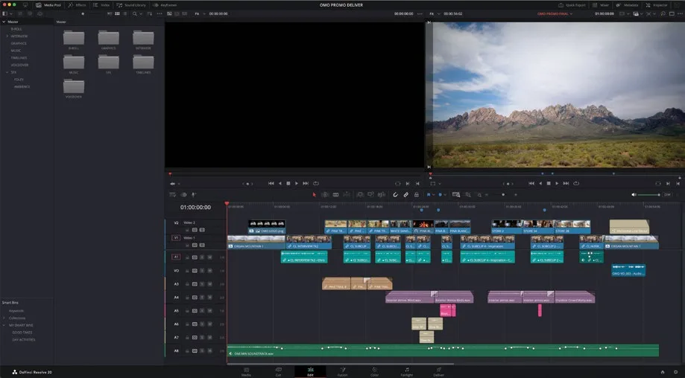Adjust the timeline zoom slider

(x=503, y=194)
